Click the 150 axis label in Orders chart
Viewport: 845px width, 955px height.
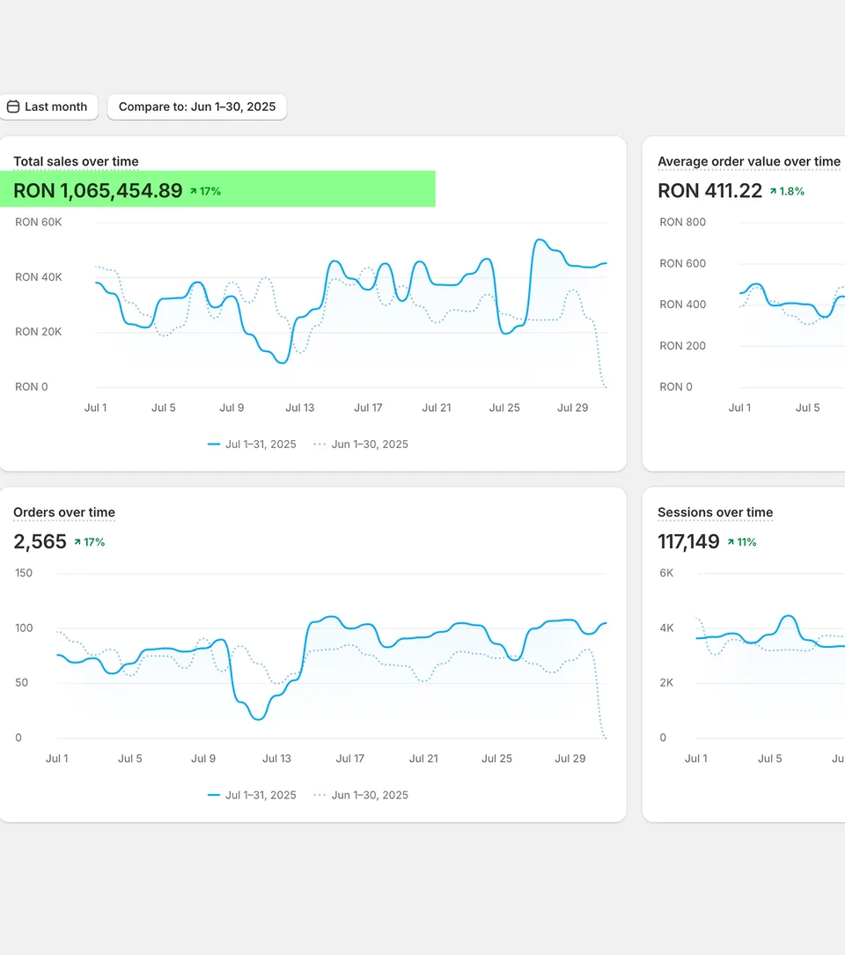pyautogui.click(x=24, y=573)
